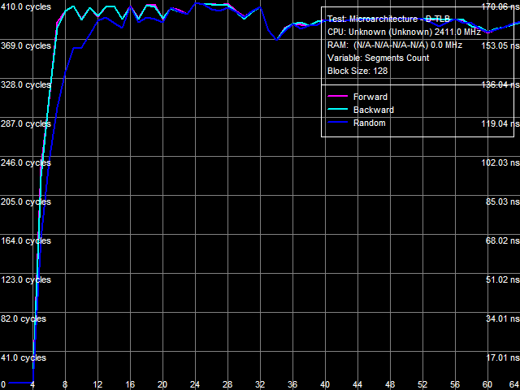Click the cyan Backward legend line
The width and height of the screenshot is (520, 390).
click(340, 110)
